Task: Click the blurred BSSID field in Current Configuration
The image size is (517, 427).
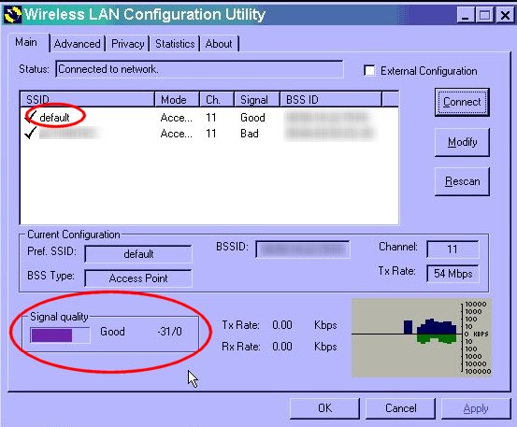Action: click(303, 249)
